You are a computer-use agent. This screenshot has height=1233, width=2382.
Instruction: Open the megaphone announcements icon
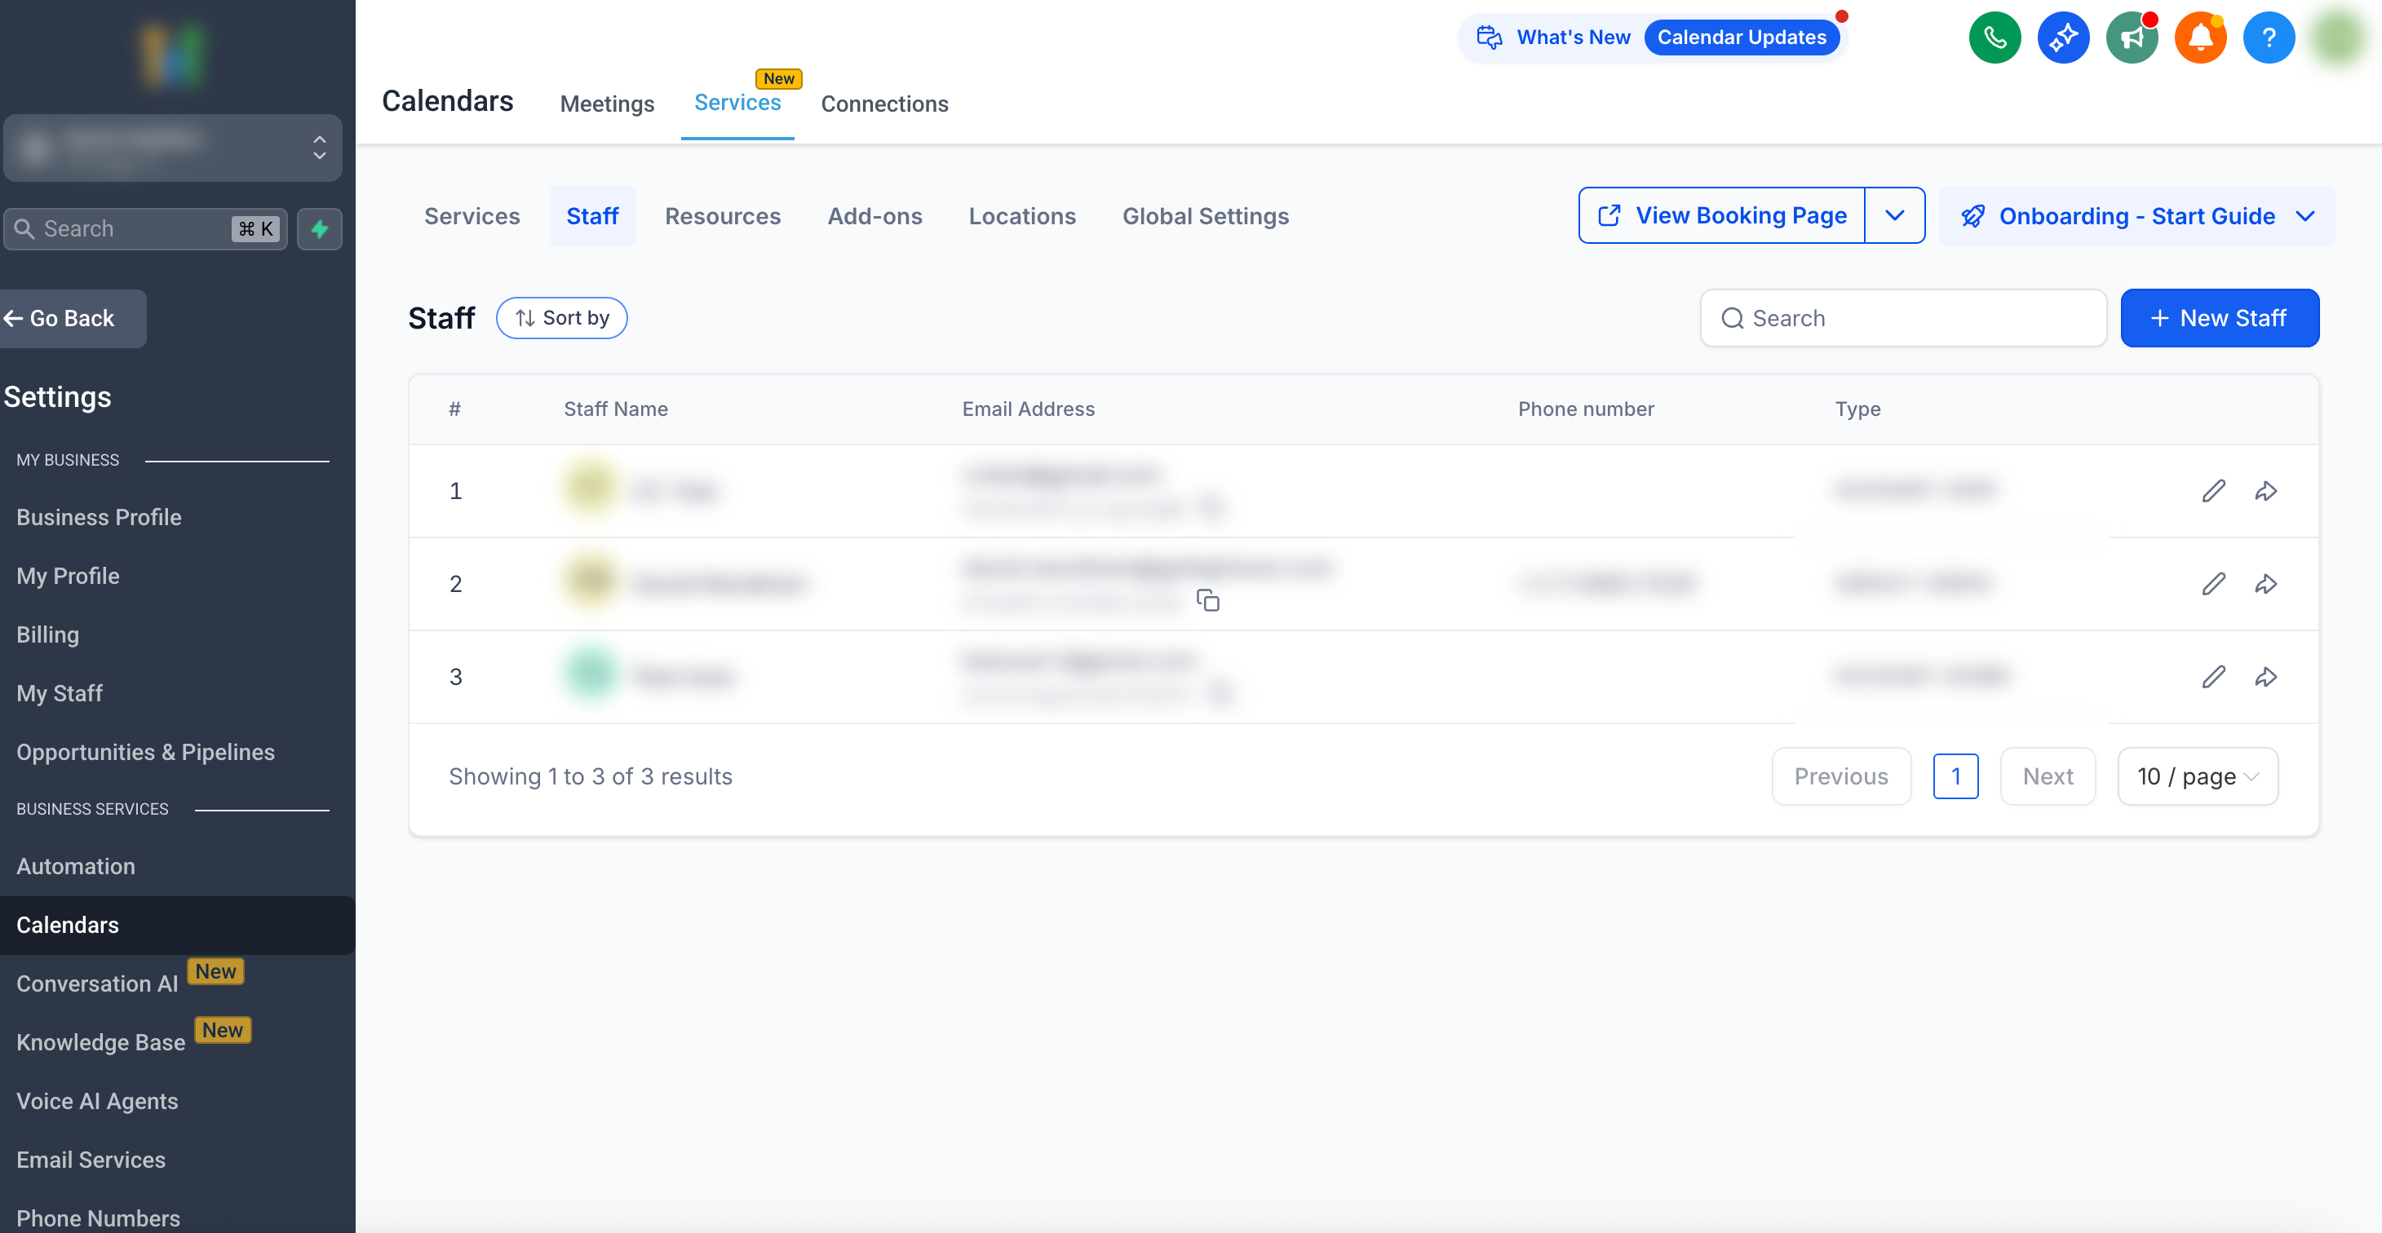tap(2132, 38)
